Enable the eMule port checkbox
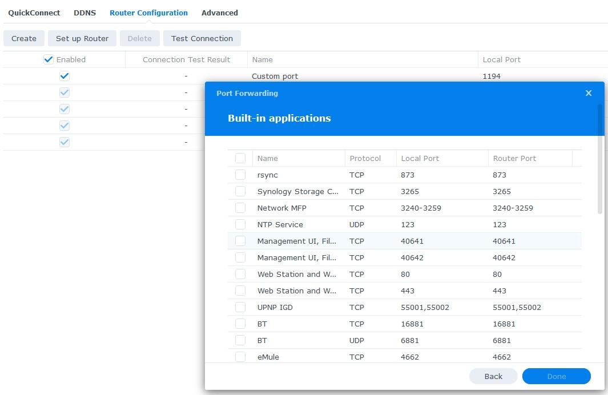 240,357
